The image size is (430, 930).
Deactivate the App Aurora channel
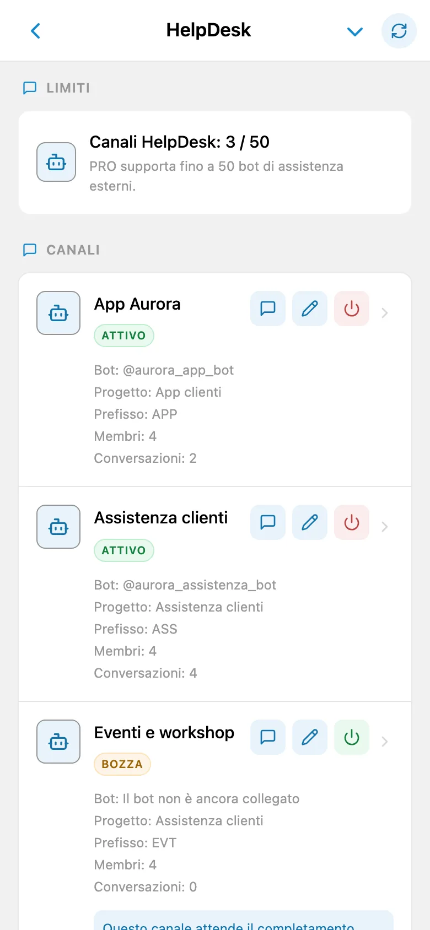point(352,309)
